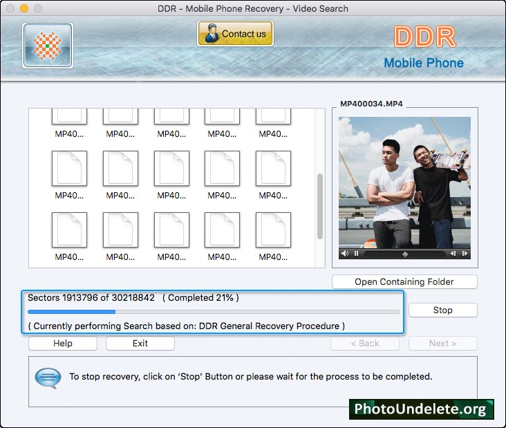Stop the recovery scan
This screenshot has width=506, height=428.
click(442, 310)
